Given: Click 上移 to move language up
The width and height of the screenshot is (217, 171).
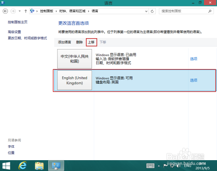Looking at the screenshot, I should tap(91, 42).
